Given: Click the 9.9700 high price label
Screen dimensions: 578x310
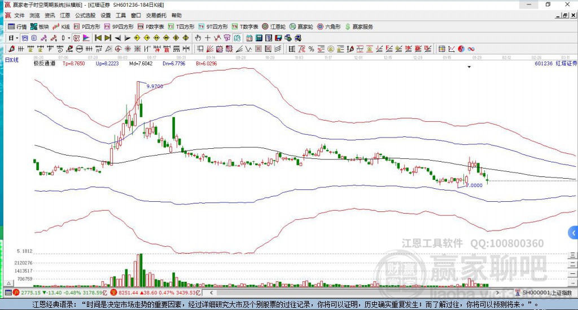Looking at the screenshot, I should pos(155,86).
